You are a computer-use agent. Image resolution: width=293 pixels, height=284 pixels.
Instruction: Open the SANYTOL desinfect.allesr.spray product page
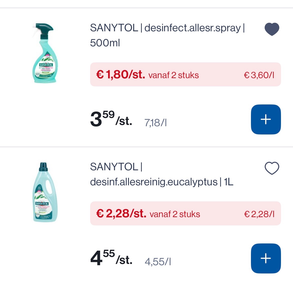168,35
